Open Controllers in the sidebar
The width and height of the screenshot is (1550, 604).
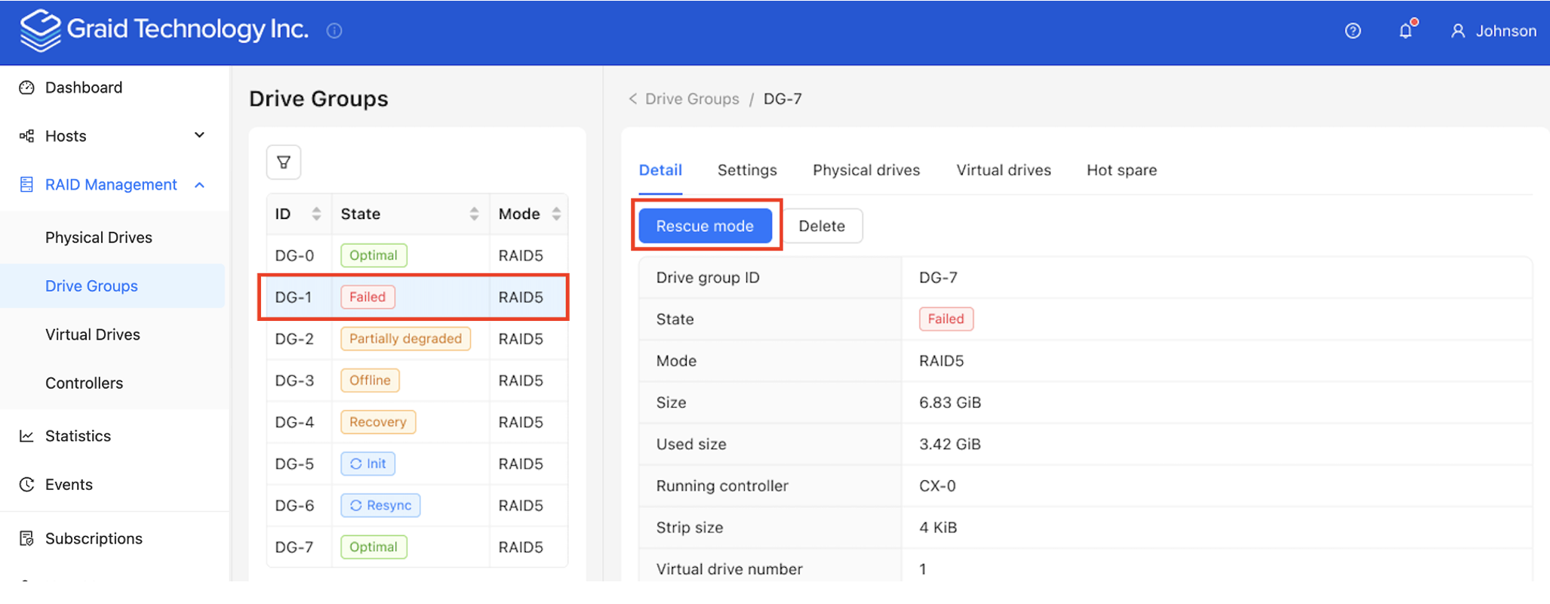click(x=84, y=383)
